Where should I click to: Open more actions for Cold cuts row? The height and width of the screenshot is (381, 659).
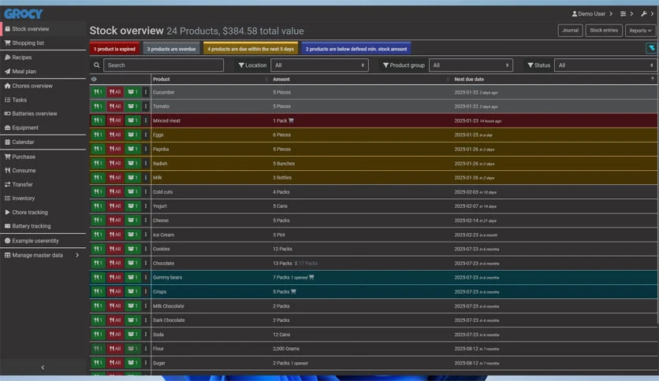coord(146,192)
